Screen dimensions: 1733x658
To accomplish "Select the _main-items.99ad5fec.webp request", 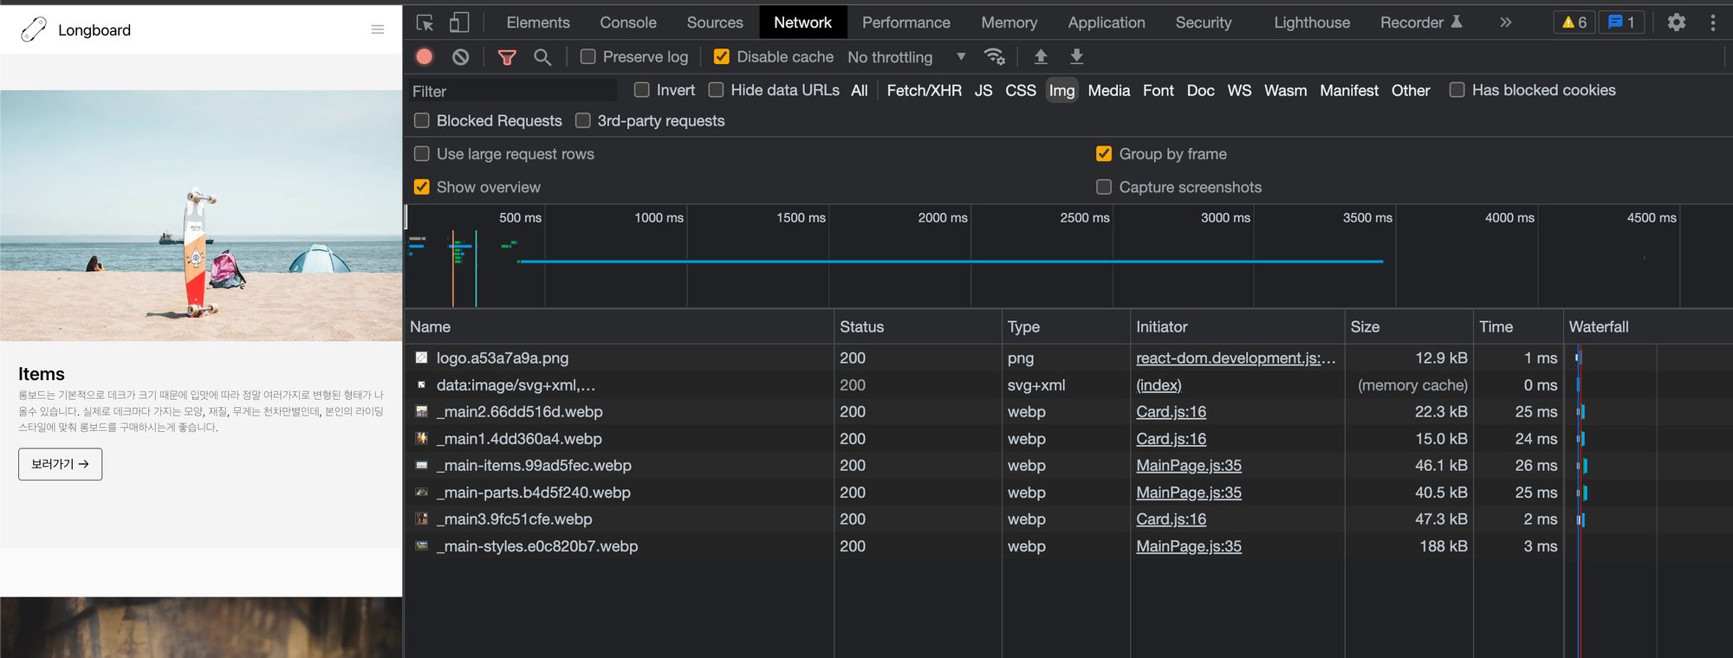I will click(x=534, y=465).
